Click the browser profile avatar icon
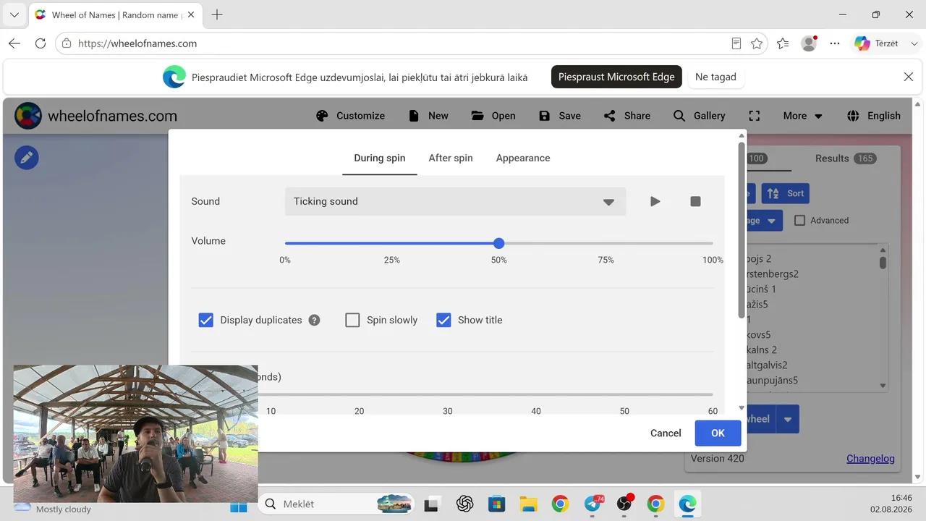 click(x=809, y=43)
